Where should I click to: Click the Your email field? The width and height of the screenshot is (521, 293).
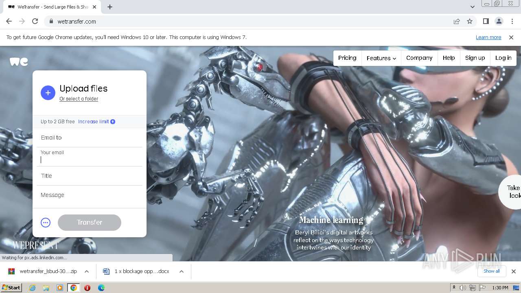90,157
